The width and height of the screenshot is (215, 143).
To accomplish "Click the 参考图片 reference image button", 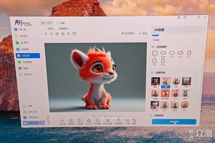I will 128,33.
